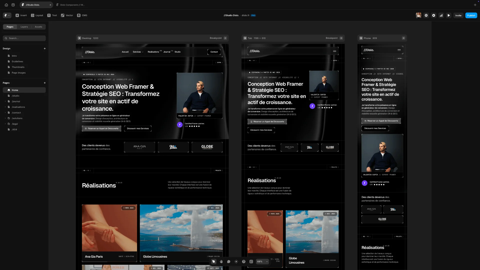Image resolution: width=480 pixels, height=270 pixels.
Task: Toggle preview play on the Phone breakpoint
Action: pyautogui.click(x=361, y=38)
